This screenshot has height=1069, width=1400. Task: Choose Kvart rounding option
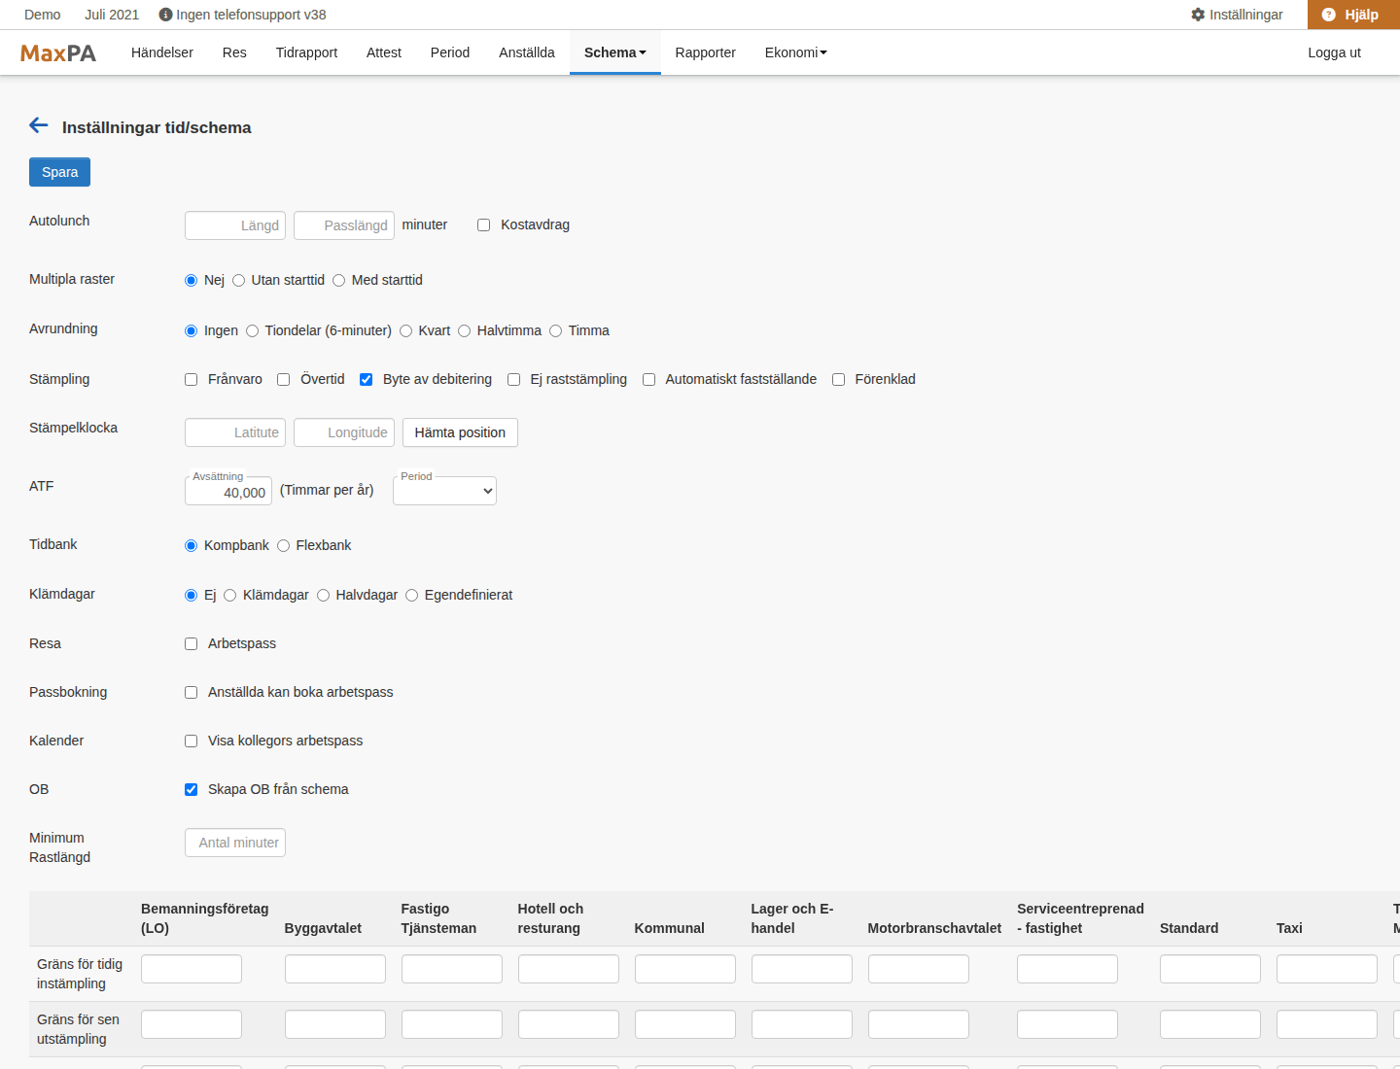point(405,331)
